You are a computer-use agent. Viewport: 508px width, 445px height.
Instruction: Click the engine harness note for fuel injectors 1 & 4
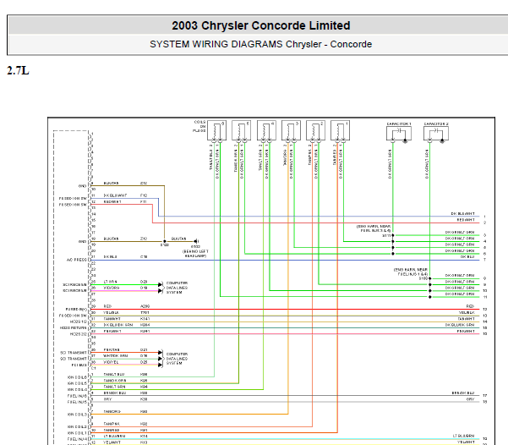pyautogui.click(x=411, y=272)
